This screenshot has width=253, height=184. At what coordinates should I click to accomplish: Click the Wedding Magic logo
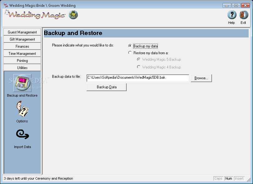coord(35,15)
